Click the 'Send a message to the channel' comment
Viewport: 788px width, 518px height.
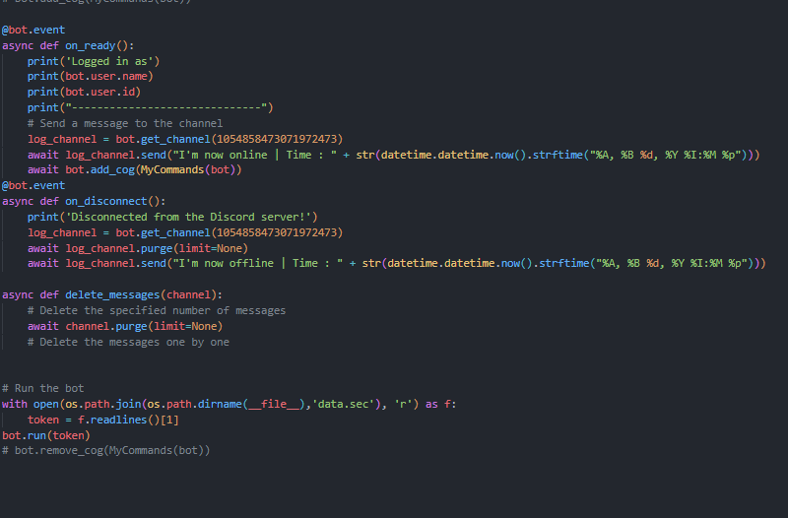125,124
